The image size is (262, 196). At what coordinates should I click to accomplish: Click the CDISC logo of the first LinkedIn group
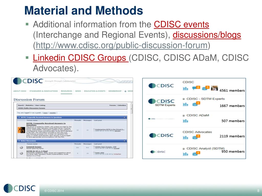(x=161, y=86)
